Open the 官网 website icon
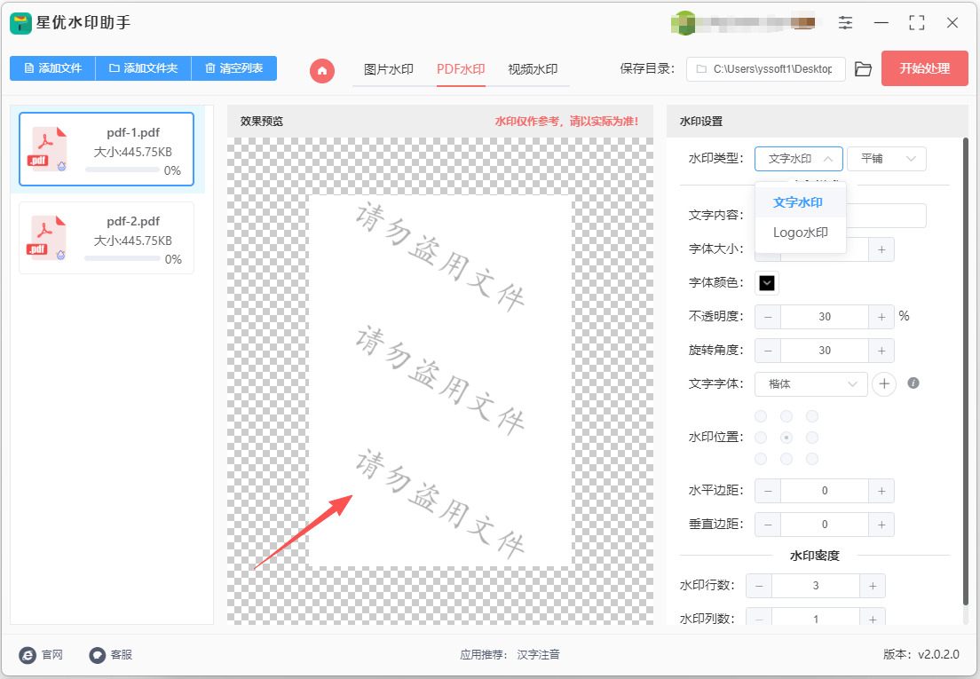Viewport: 980px width, 679px height. click(x=28, y=655)
